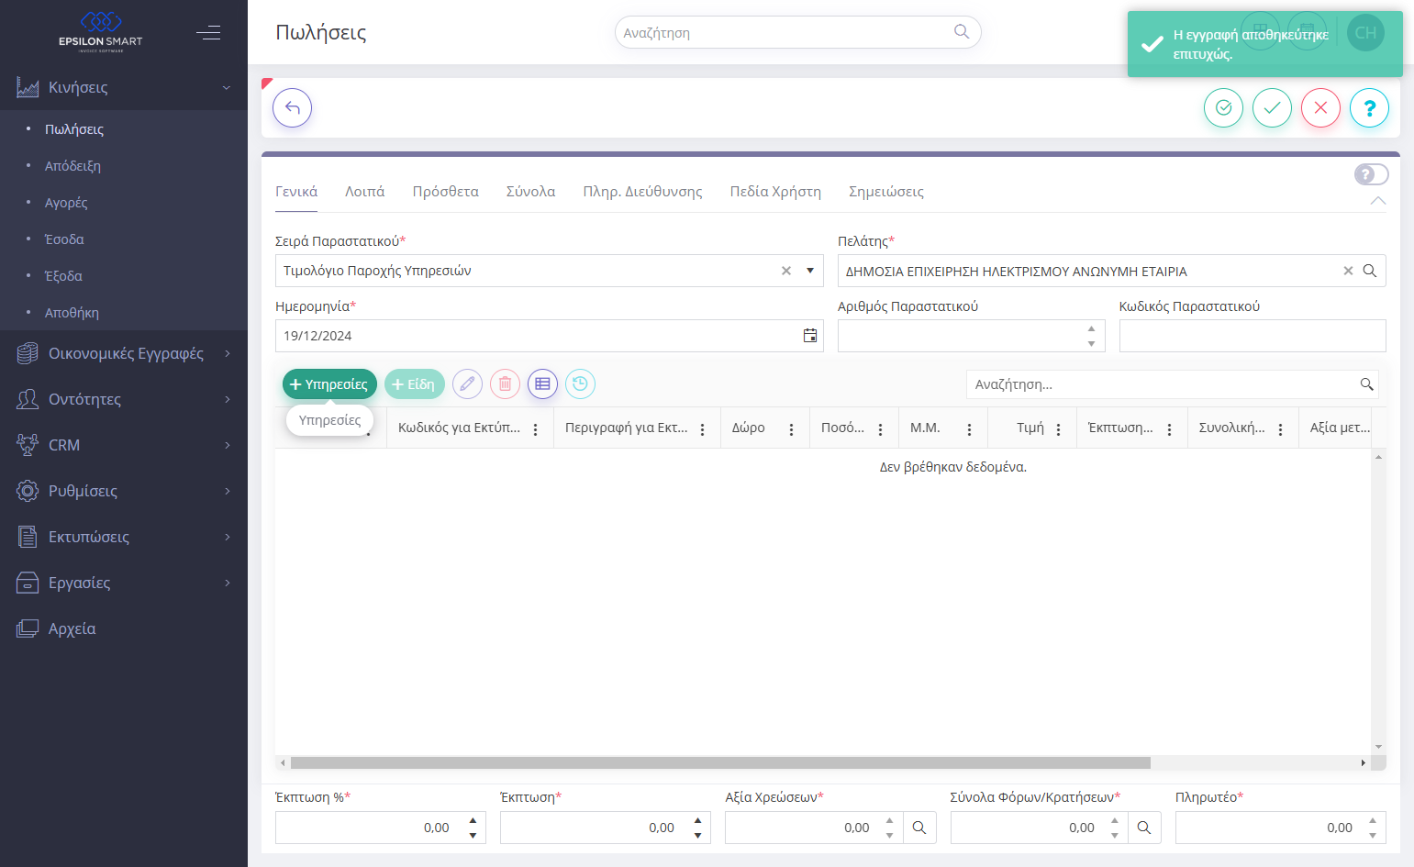
Task: Click the back arrow button
Action: (292, 108)
